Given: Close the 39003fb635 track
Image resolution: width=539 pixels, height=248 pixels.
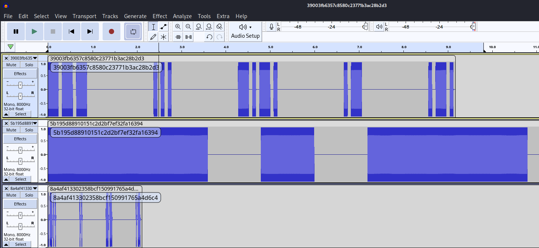Looking at the screenshot, I should [6, 58].
